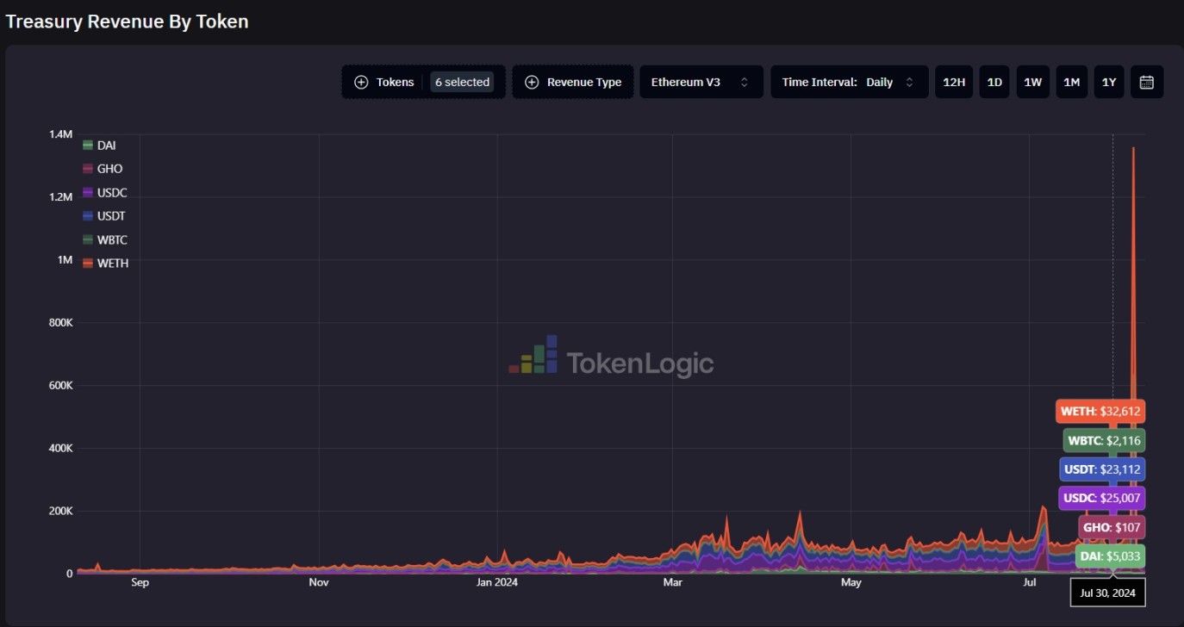Click the Sep x-axis label
This screenshot has width=1184, height=627.
140,583
